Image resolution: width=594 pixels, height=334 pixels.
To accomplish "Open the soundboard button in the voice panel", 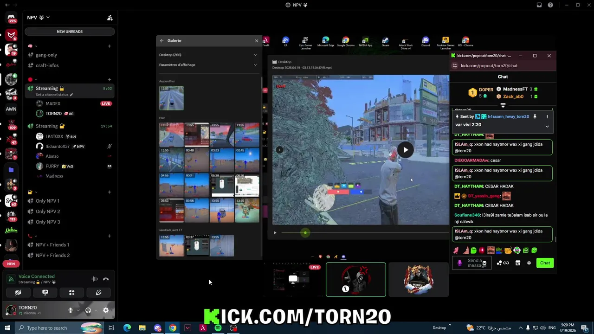I will pos(99,293).
